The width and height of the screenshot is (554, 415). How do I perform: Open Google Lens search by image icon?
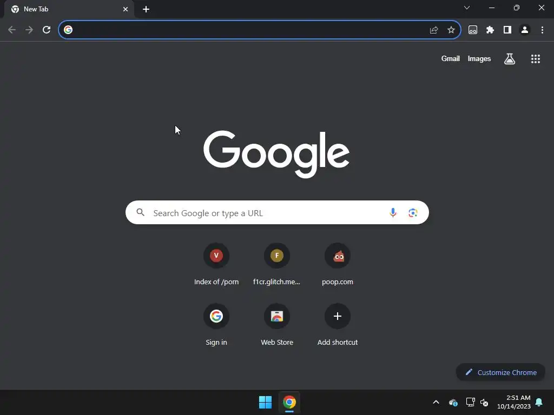click(x=413, y=212)
